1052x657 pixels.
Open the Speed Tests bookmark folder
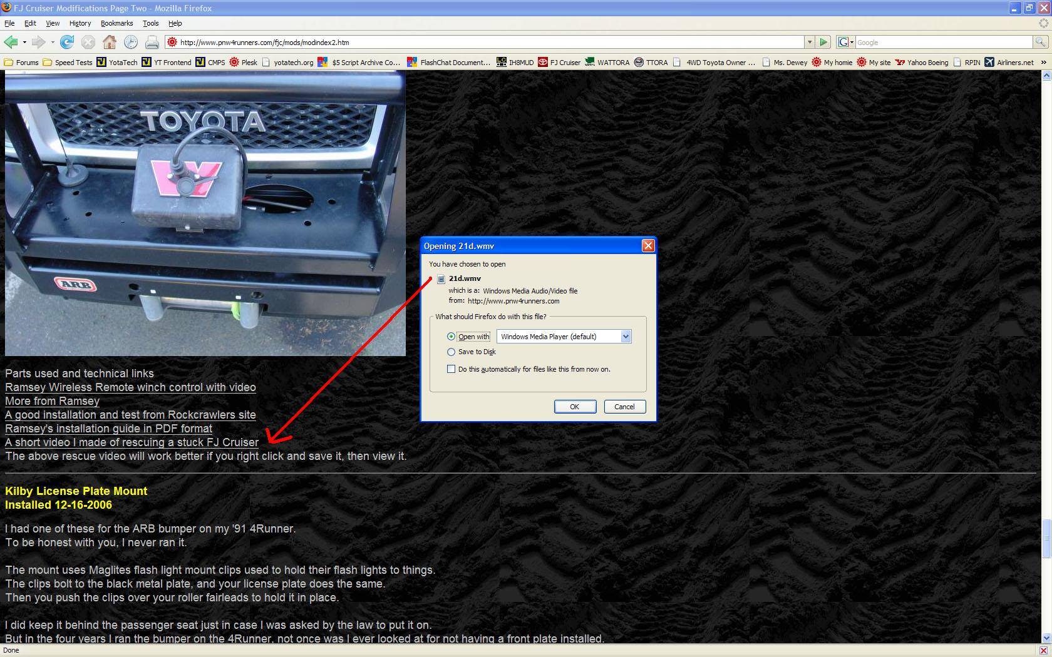click(x=68, y=62)
